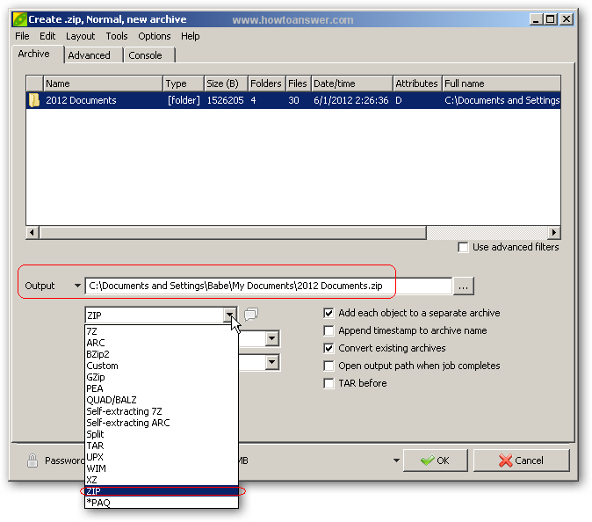The image size is (592, 522).
Task: Click the small icon right of format dropdown
Action: [x=251, y=314]
